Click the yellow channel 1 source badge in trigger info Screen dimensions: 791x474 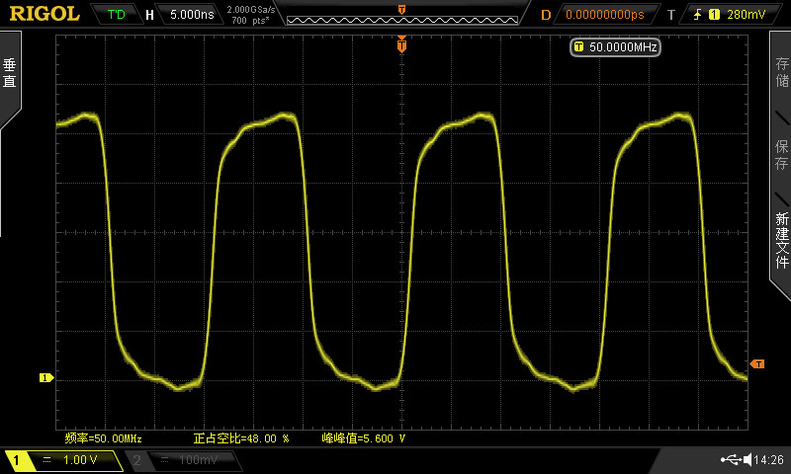pyautogui.click(x=714, y=15)
